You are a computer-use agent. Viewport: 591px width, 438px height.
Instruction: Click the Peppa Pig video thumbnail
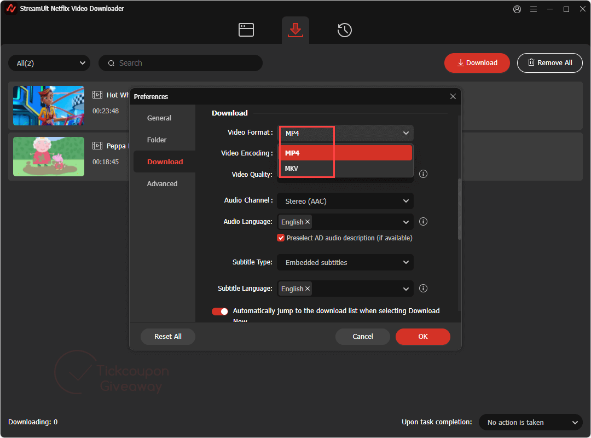coord(49,157)
